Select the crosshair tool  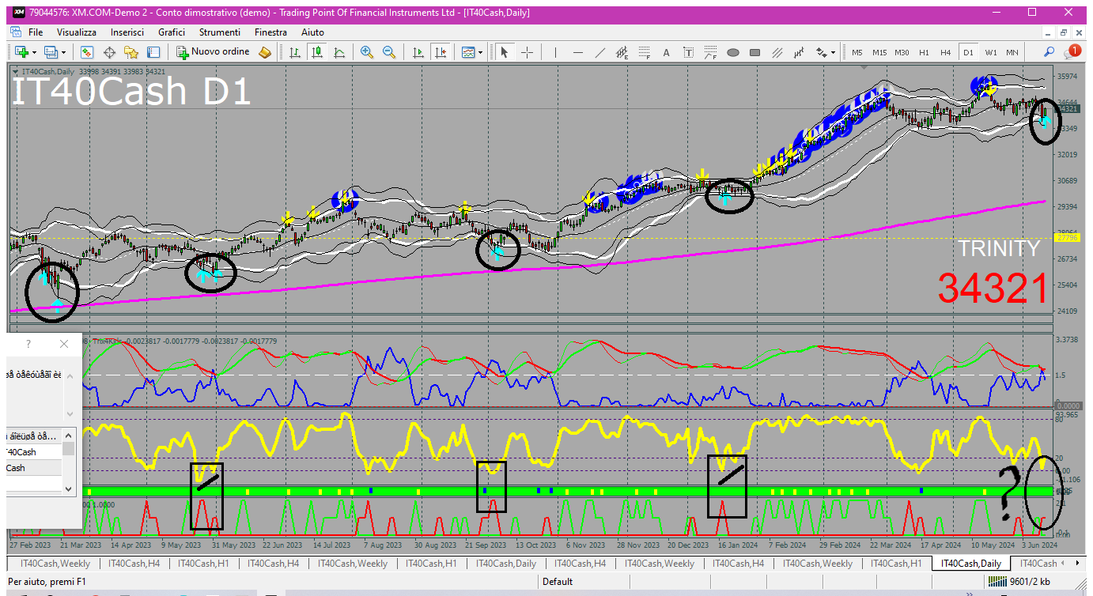point(527,52)
